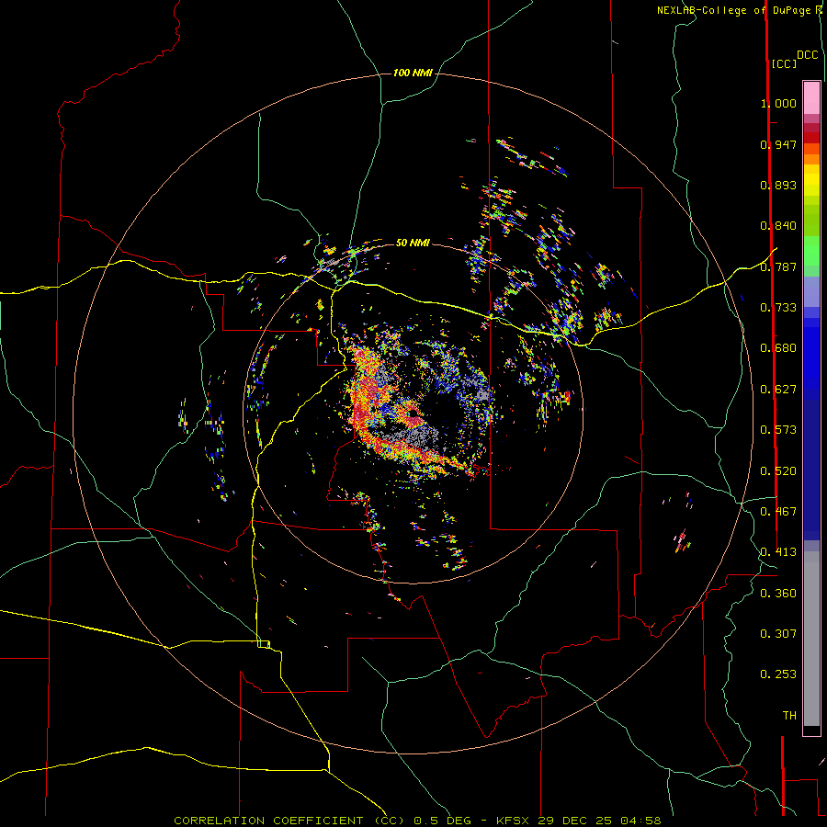Click the 1.000 scale value
The height and width of the screenshot is (827, 827).
click(778, 103)
